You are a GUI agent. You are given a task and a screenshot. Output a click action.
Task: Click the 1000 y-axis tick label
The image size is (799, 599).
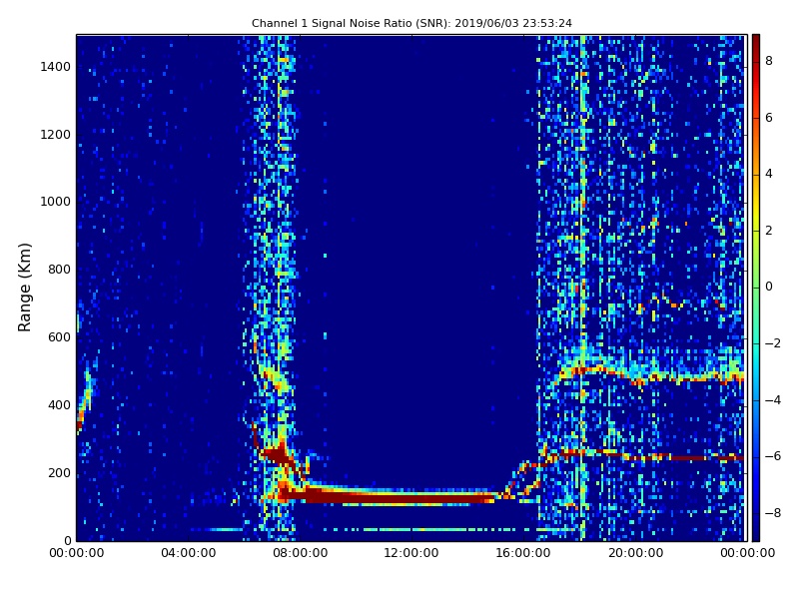point(56,202)
